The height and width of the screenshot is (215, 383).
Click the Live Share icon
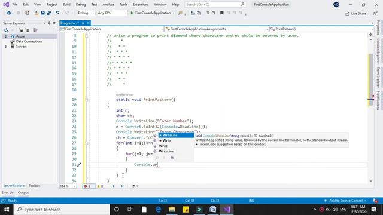point(347,13)
